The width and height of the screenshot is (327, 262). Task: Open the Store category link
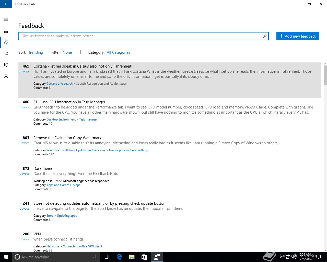pyautogui.click(x=50, y=216)
